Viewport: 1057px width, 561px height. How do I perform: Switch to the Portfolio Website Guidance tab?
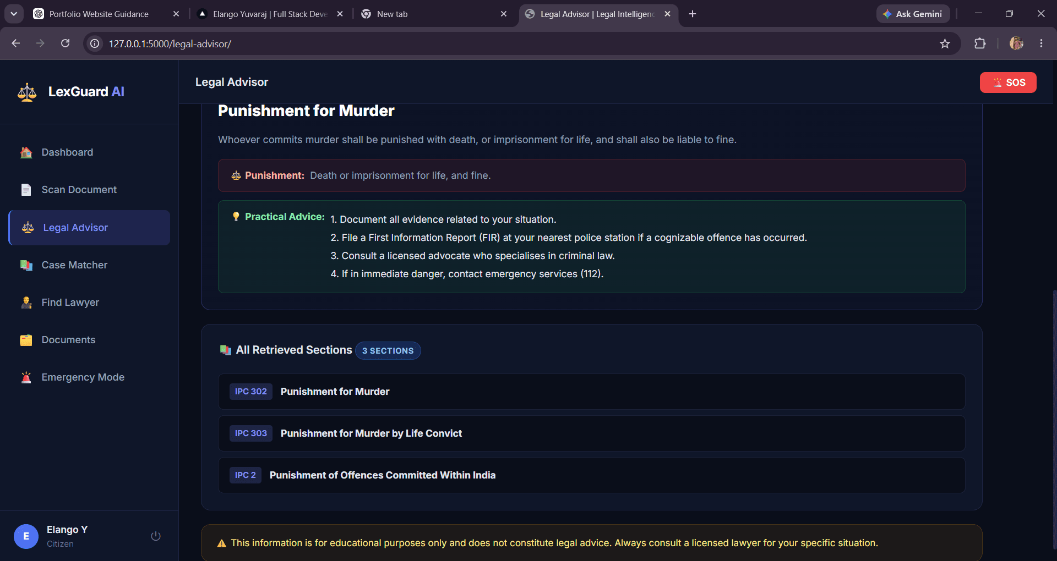pyautogui.click(x=106, y=14)
